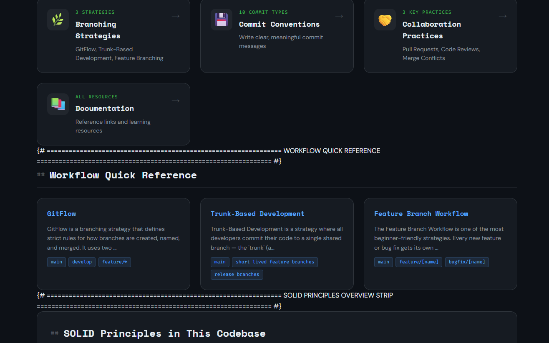Click the Trunk-Based Development description paragraph
The height and width of the screenshot is (343, 549).
pyautogui.click(x=277, y=238)
